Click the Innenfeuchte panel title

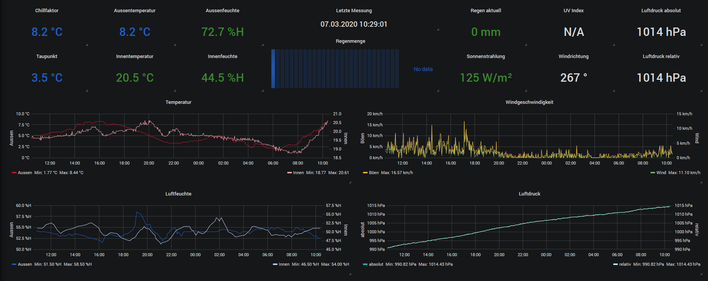point(222,57)
